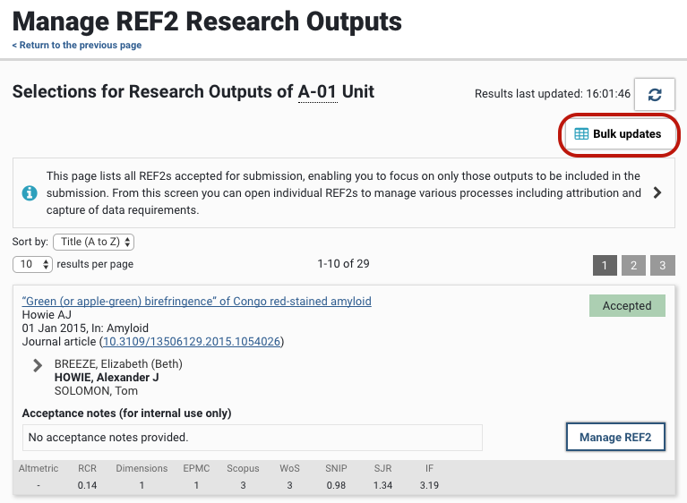
Task: Go to results page 1
Action: point(605,265)
